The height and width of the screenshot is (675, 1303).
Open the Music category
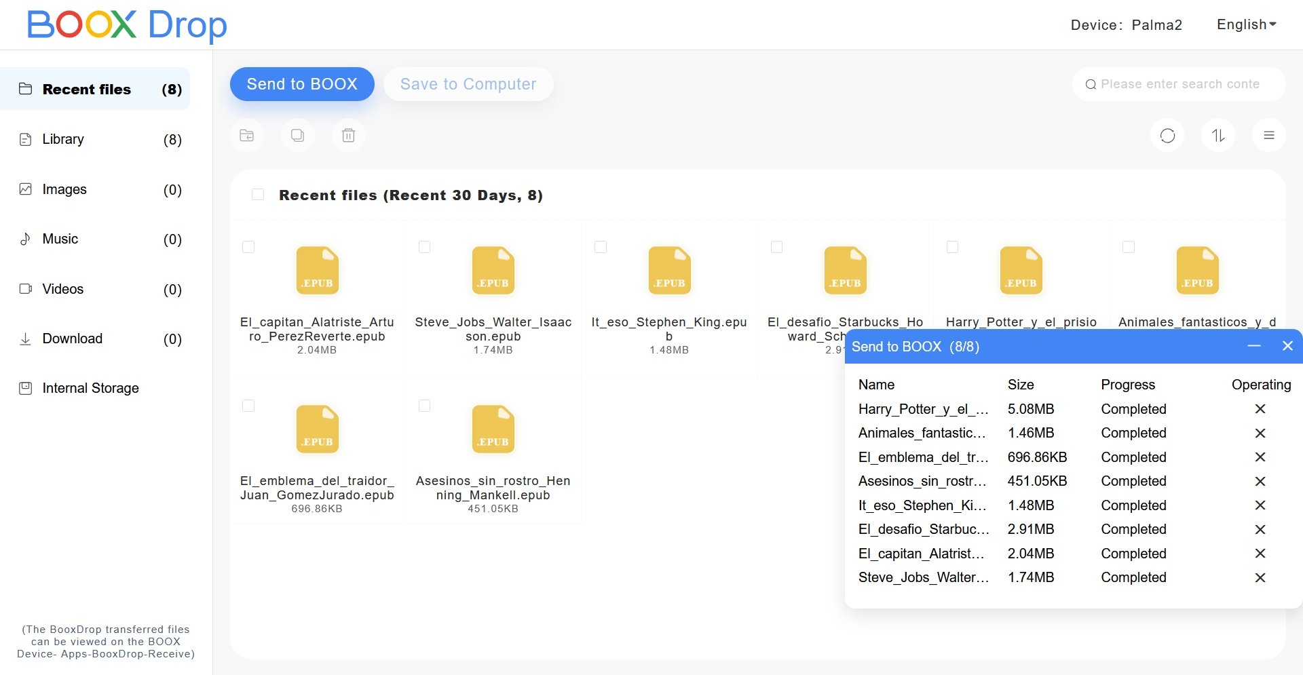click(95, 239)
